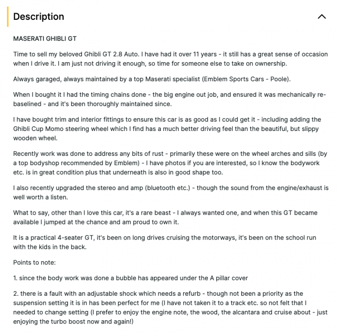Viewport: 338px width, 335px height.
Task: Click the yellow accent bar beside Description
Action: [x=8, y=16]
